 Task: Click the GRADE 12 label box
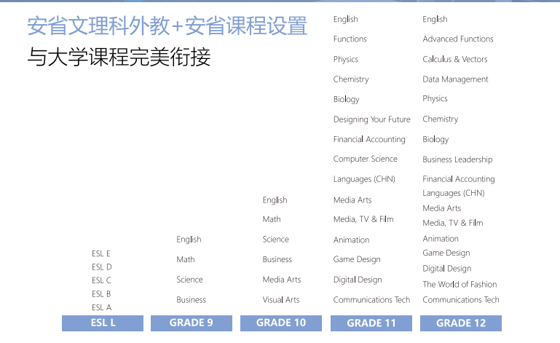point(461,323)
